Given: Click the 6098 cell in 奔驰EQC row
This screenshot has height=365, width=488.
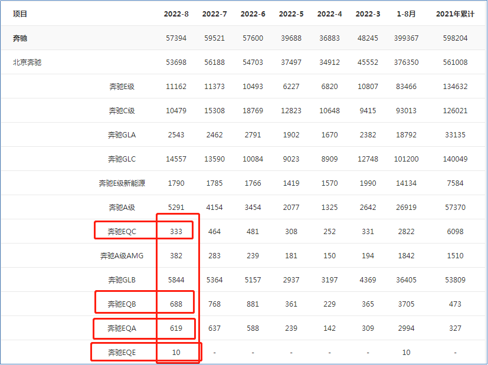Looking at the screenshot, I should click(455, 232).
